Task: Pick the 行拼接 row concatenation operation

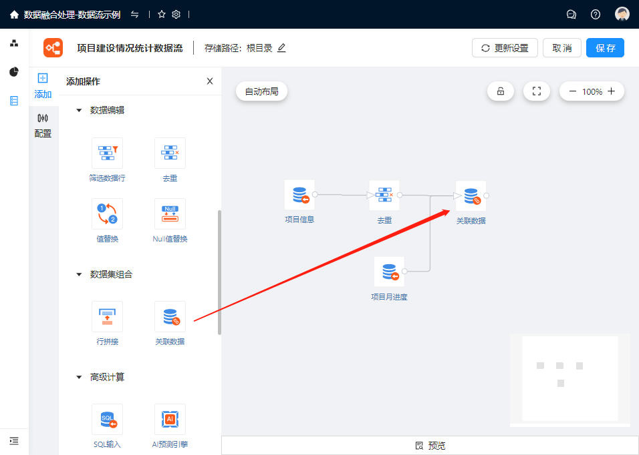Action: pos(107,317)
